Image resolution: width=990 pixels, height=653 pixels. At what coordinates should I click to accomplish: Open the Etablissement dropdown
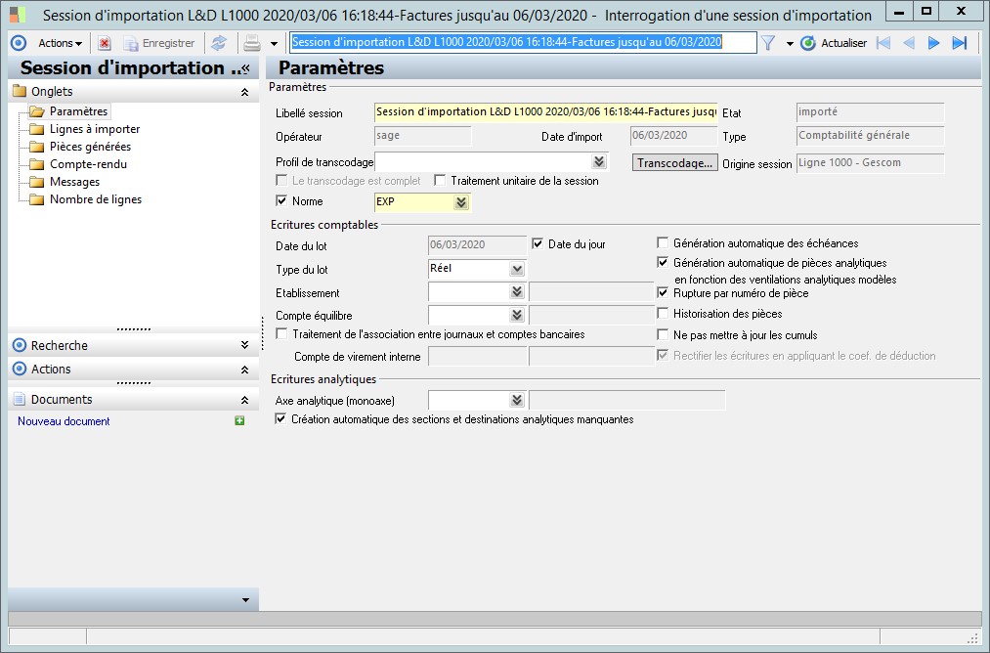[x=517, y=291]
